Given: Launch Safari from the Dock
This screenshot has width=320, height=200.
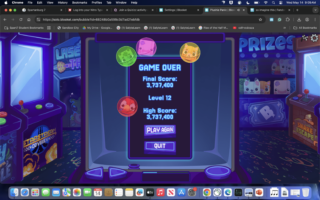Looking at the screenshot, I should (25, 192).
